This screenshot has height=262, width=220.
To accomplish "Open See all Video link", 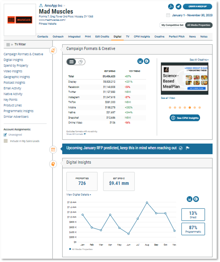I will (x=168, y=98).
